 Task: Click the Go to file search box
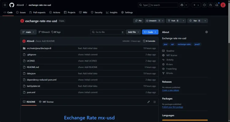coord(108,32)
